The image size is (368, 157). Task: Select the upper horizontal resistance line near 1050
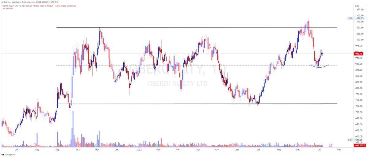(196, 28)
